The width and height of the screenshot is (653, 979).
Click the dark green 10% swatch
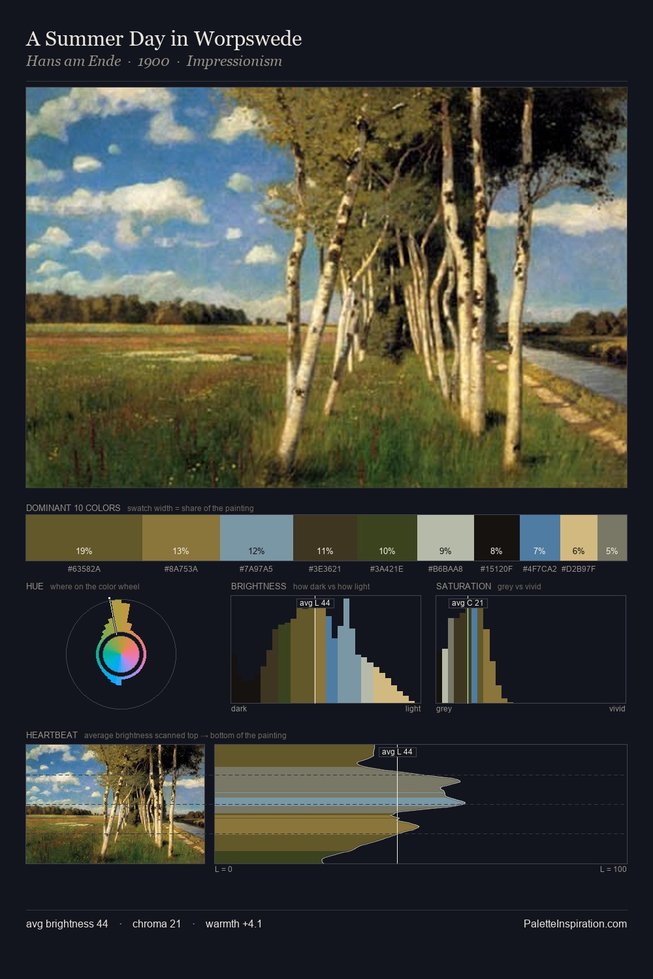(x=387, y=538)
